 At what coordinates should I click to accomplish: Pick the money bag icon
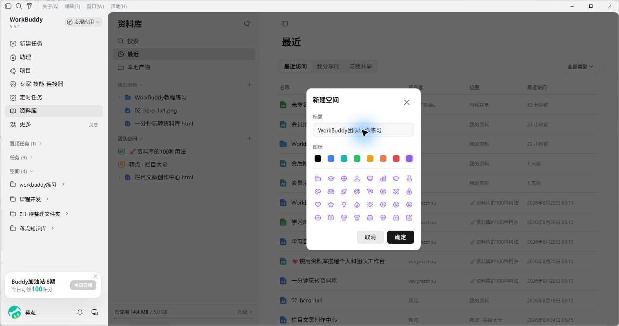409,192
